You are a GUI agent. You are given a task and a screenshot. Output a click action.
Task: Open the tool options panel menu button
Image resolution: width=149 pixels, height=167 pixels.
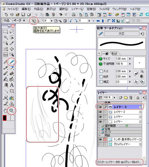coord(142,34)
